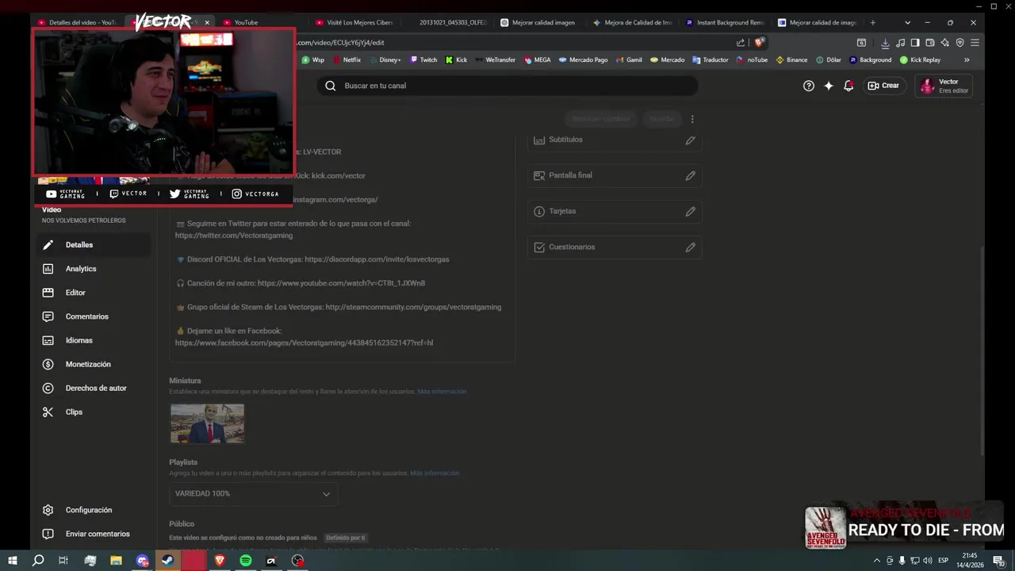This screenshot has width=1015, height=571.
Task: Open Monetización in the sidebar
Action: click(94, 364)
